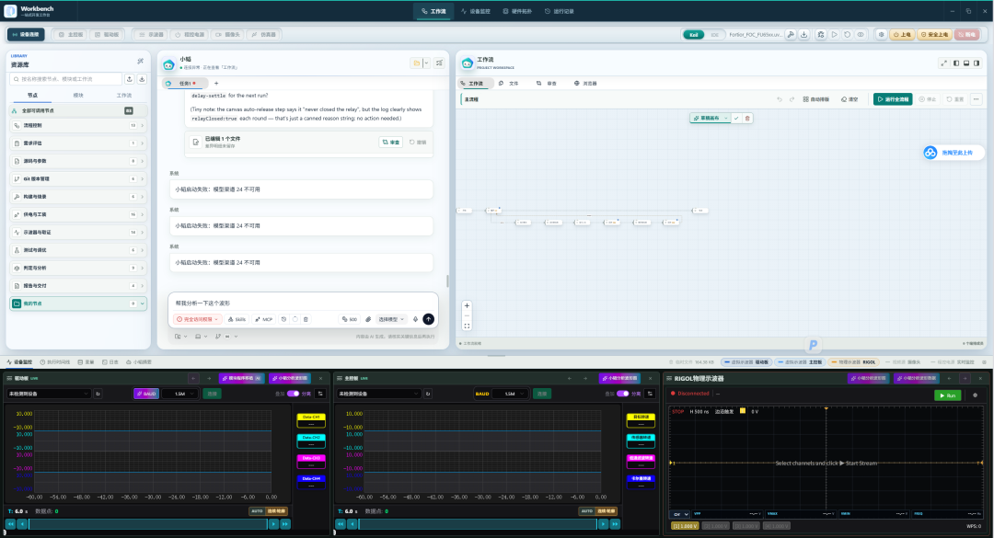Open the 选择模型 dropdown in chat input
Screen dimensions: 994x538
click(391, 319)
